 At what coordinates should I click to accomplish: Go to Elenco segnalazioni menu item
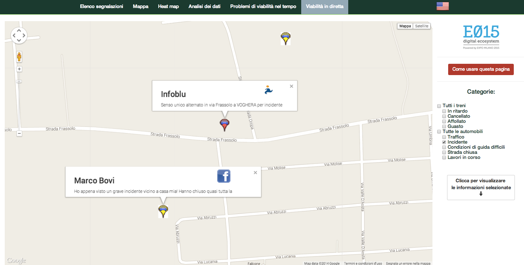click(x=101, y=7)
